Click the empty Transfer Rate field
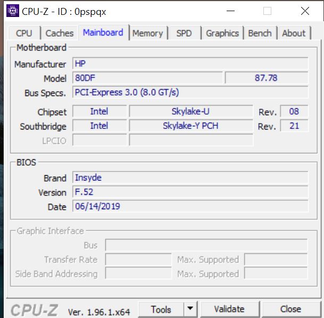This screenshot has height=318, width=324. tap(138, 259)
